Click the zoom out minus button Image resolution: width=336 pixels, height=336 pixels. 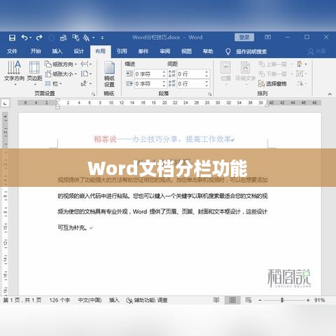click(x=260, y=300)
